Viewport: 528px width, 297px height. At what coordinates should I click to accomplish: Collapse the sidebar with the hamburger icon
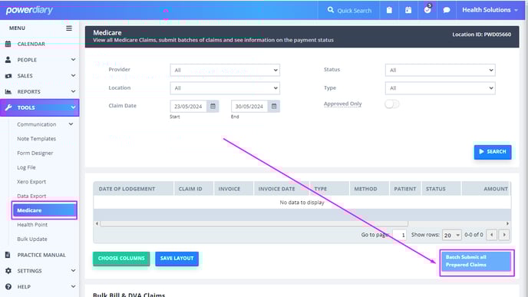[69, 28]
